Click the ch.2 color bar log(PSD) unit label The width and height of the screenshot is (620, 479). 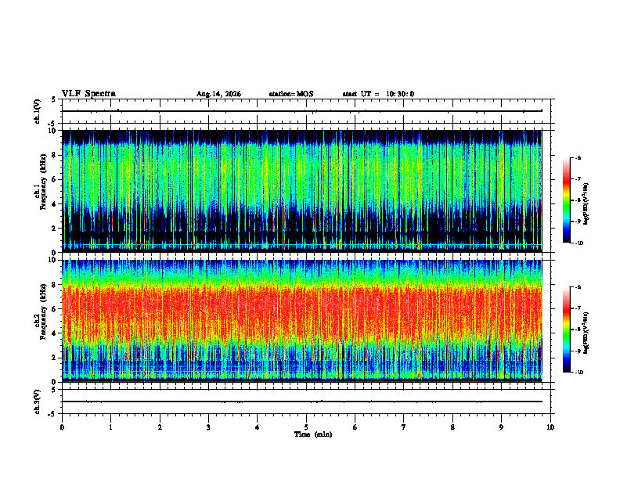click(586, 333)
